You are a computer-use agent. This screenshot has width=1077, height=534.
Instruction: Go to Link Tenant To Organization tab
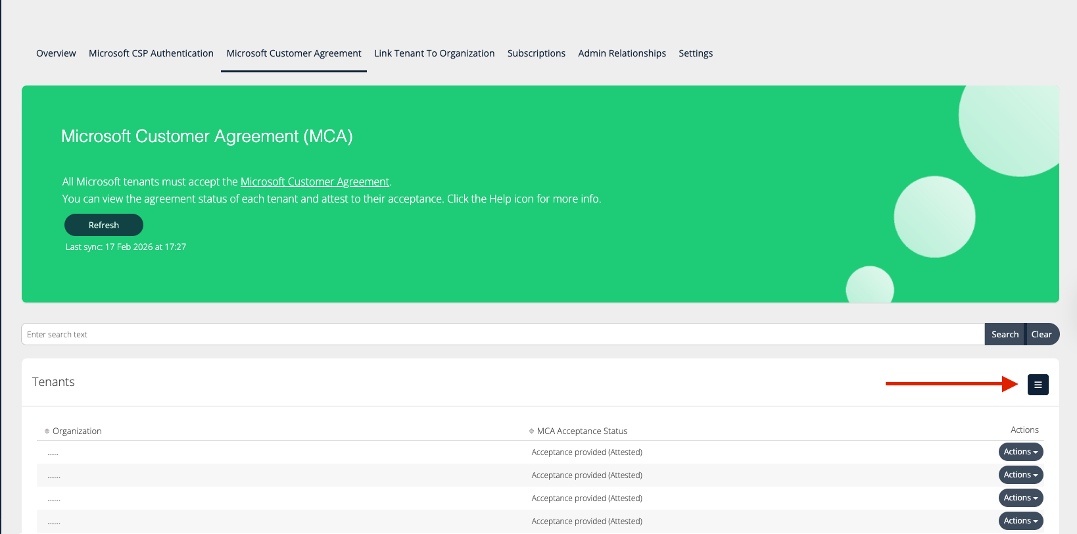(435, 53)
